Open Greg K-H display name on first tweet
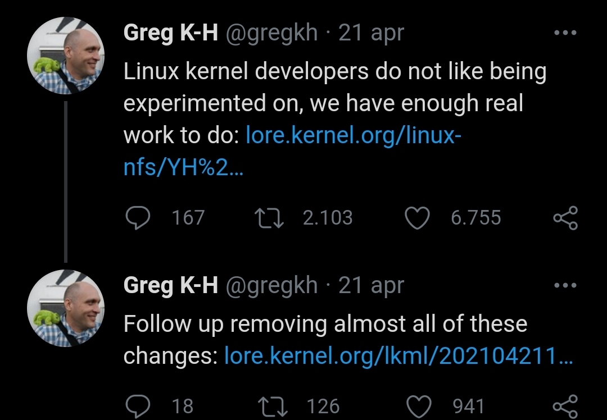Image resolution: width=607 pixels, height=420 pixels. click(170, 33)
